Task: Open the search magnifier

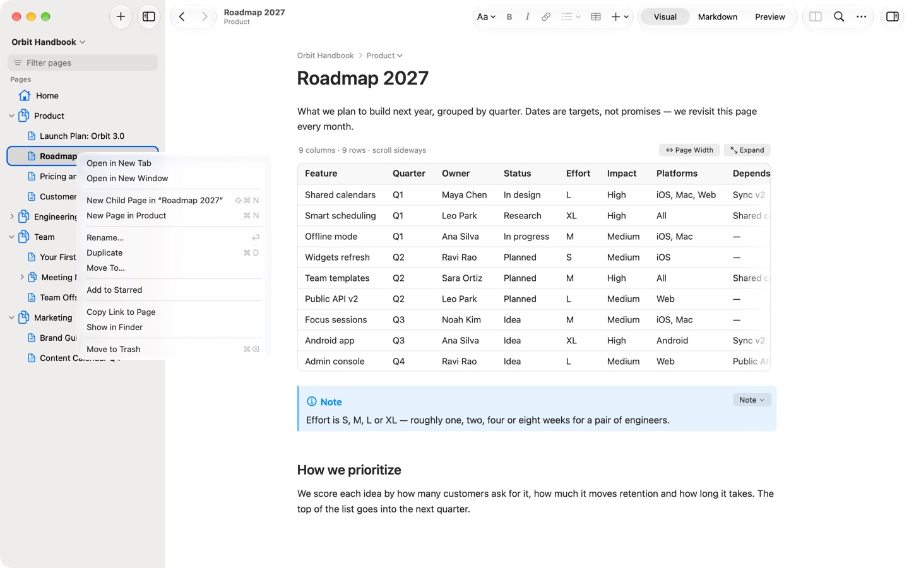Action: tap(839, 16)
